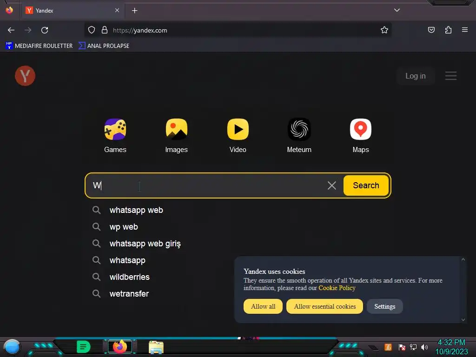
Task: Click inside the Yandex search field
Action: pos(206,185)
